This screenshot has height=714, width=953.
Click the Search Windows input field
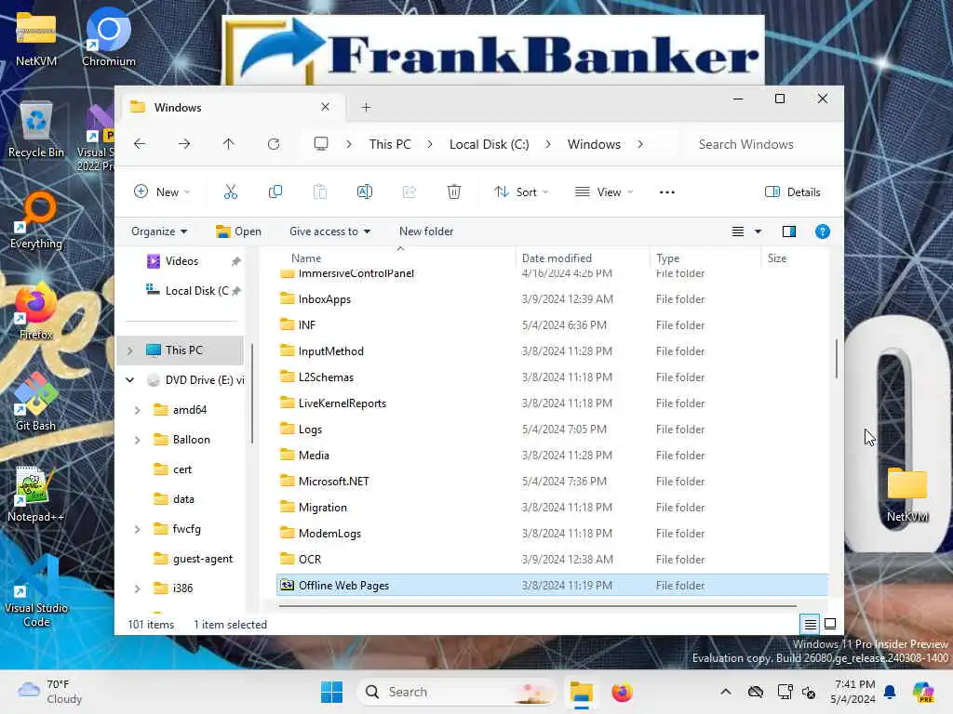[x=761, y=144]
